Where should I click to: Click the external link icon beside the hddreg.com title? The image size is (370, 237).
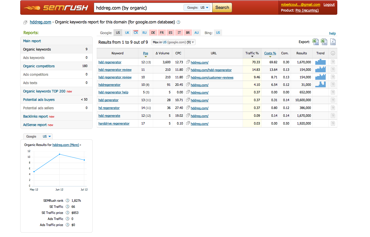click(25, 22)
